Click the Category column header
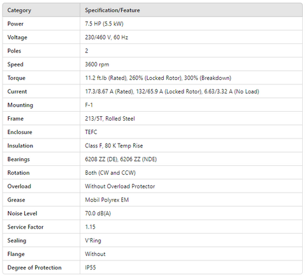The image size is (306, 277). click(19, 10)
